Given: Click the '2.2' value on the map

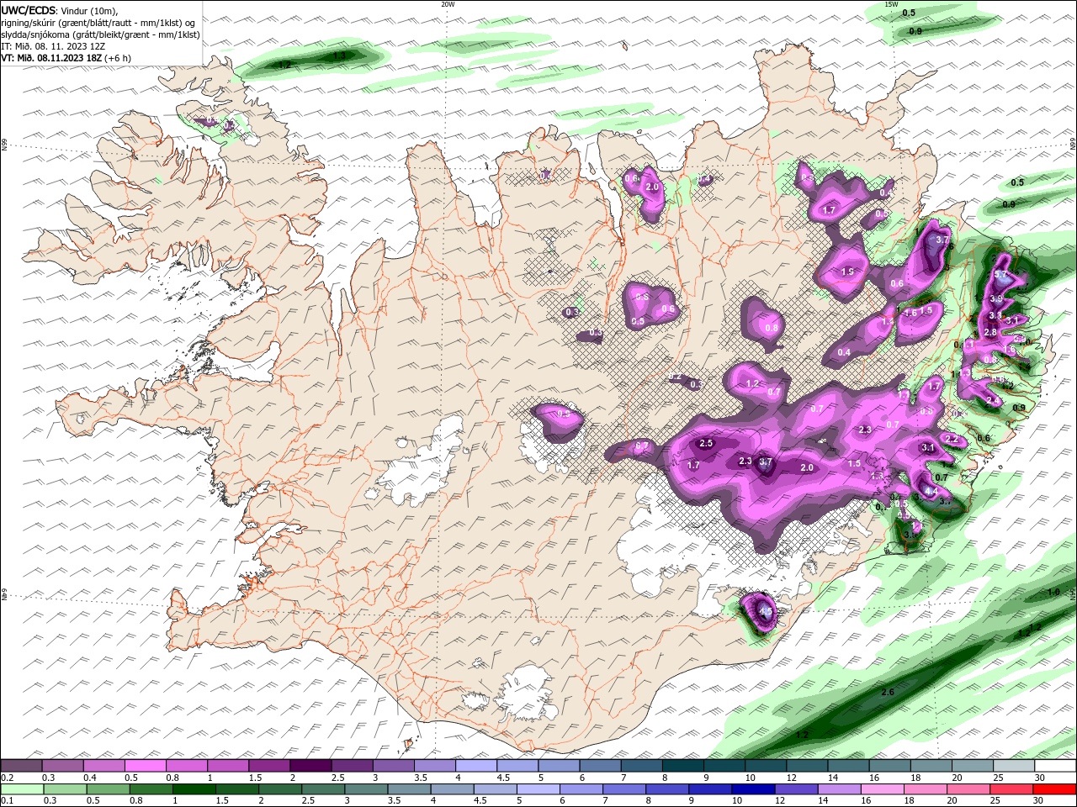Looking at the screenshot, I should (952, 440).
